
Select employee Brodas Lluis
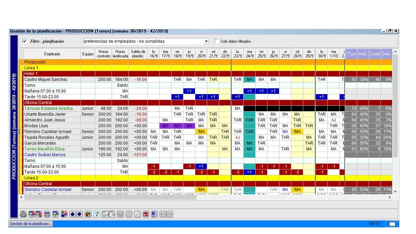pyautogui.click(x=36, y=126)
